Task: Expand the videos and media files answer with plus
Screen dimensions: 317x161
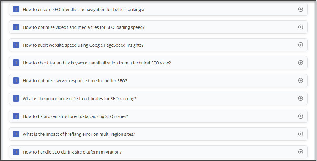Action: (x=300, y=27)
